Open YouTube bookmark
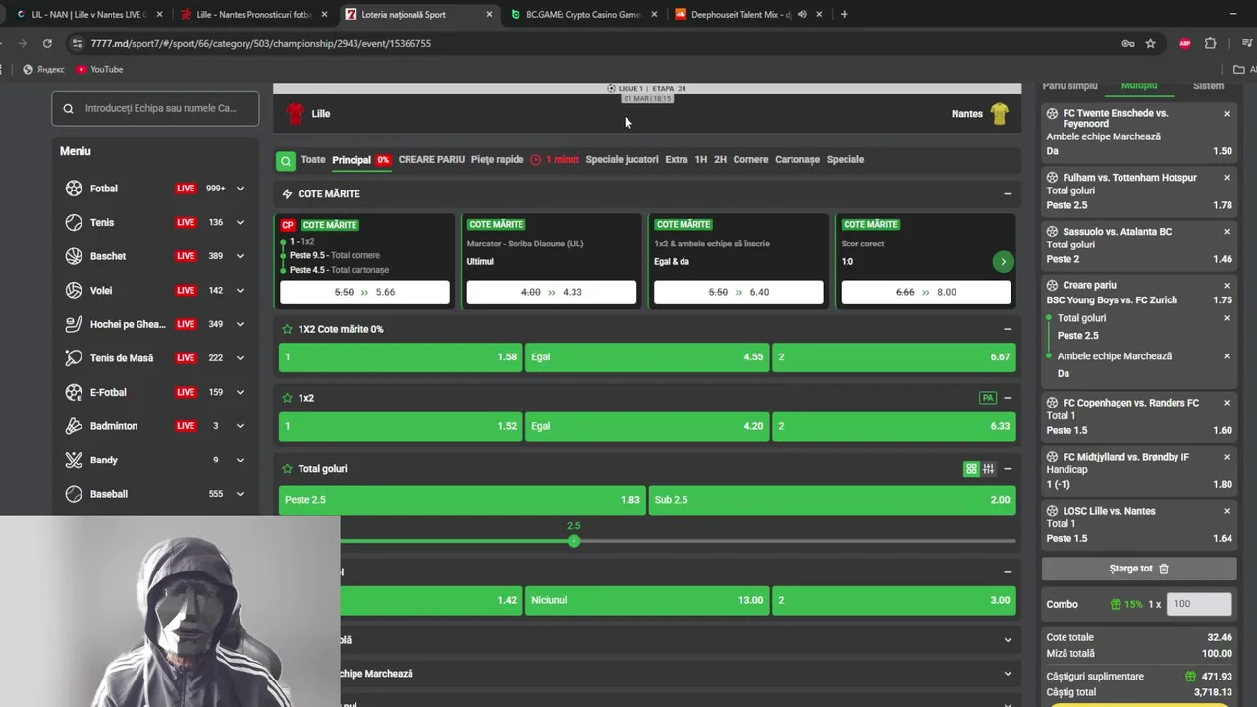The height and width of the screenshot is (707, 1257). [x=99, y=69]
